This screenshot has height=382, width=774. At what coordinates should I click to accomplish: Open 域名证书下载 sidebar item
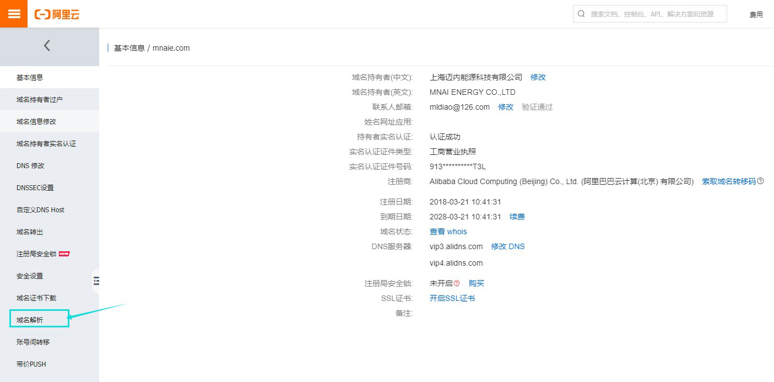(50, 298)
